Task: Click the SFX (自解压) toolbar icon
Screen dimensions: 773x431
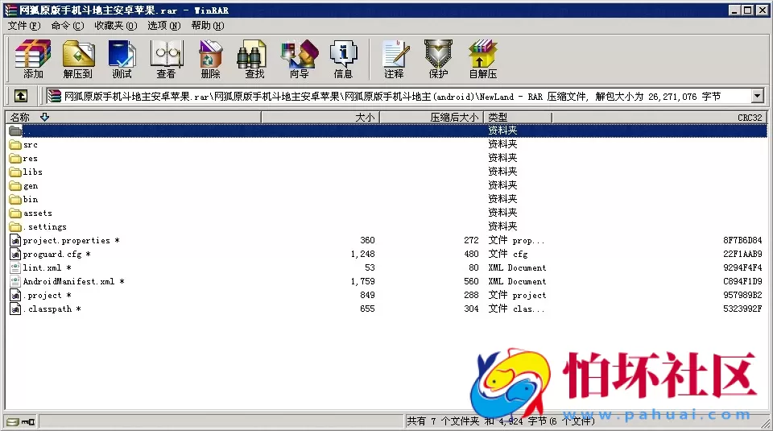Action: click(x=482, y=59)
